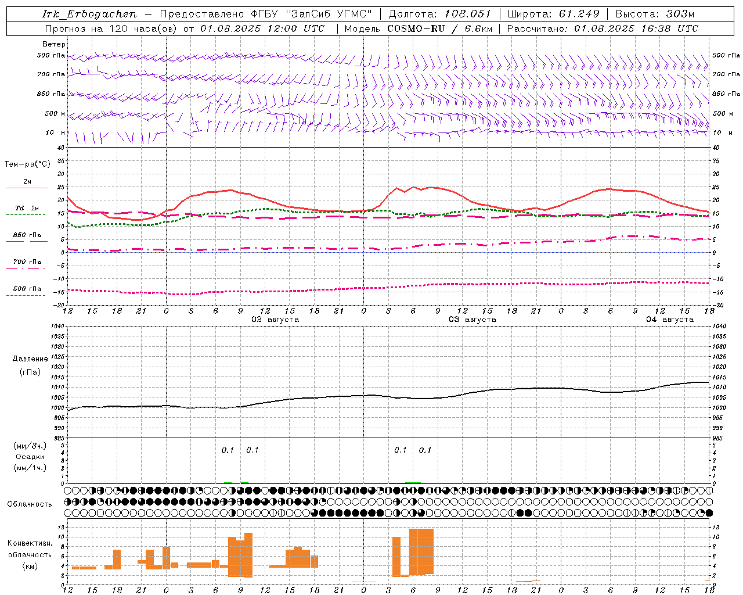The image size is (743, 595).
Task: Click the left '500 м' wind level label
Action: coord(56,113)
